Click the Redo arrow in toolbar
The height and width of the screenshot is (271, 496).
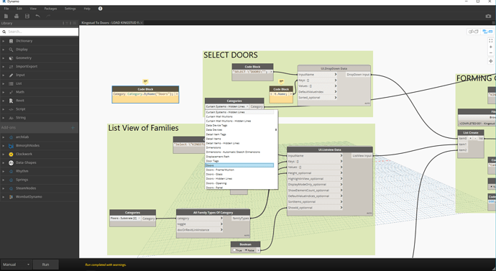pyautogui.click(x=48, y=16)
